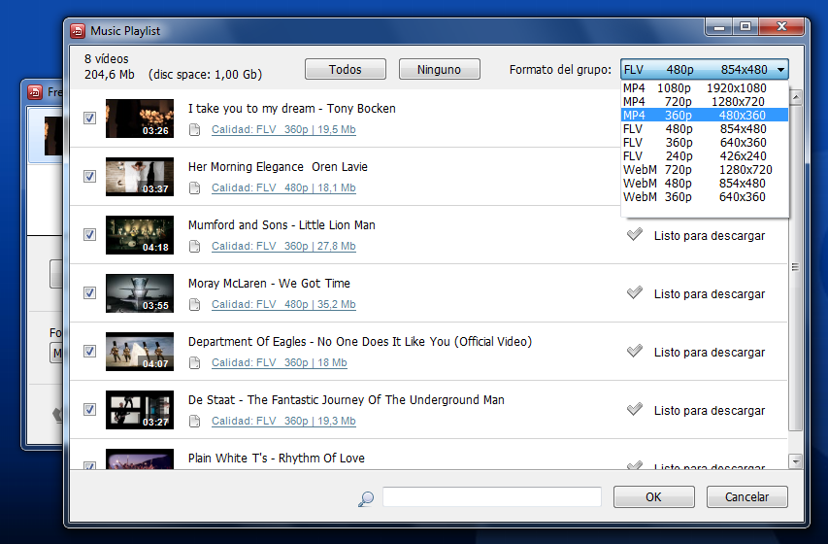Click the Ninguno button
Image resolution: width=828 pixels, height=544 pixels.
[x=440, y=69]
